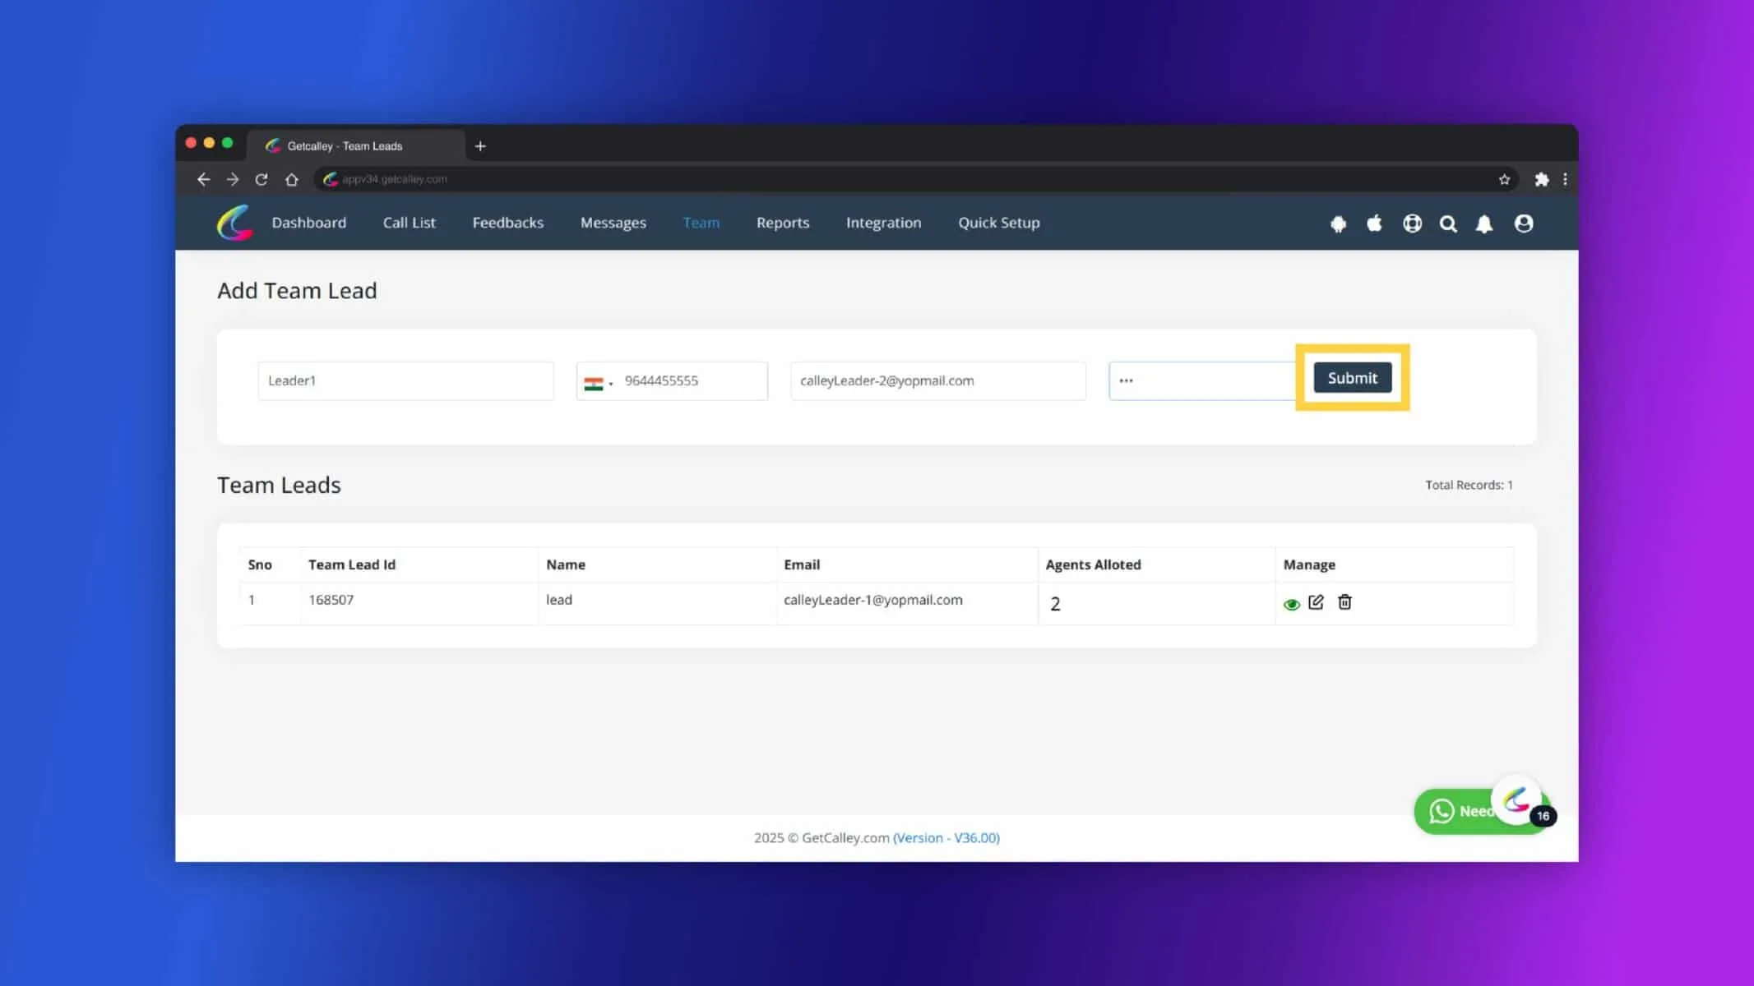1754x986 pixels.
Task: Open Integration menu
Action: [883, 223]
